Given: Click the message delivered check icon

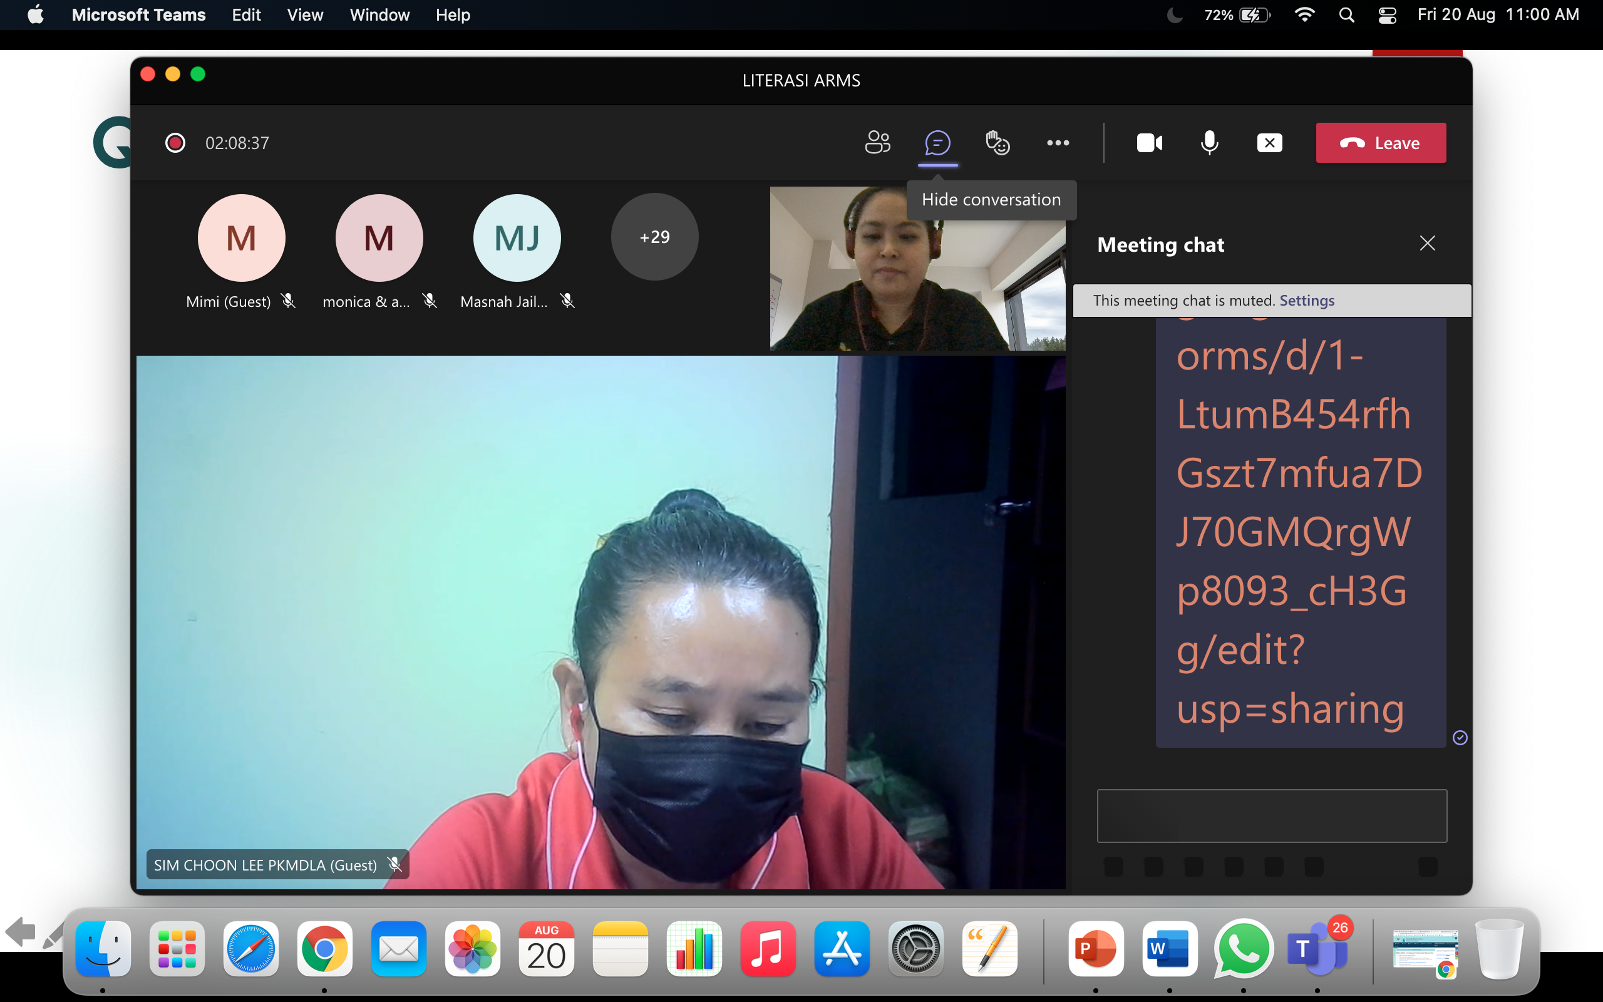Looking at the screenshot, I should coord(1460,738).
